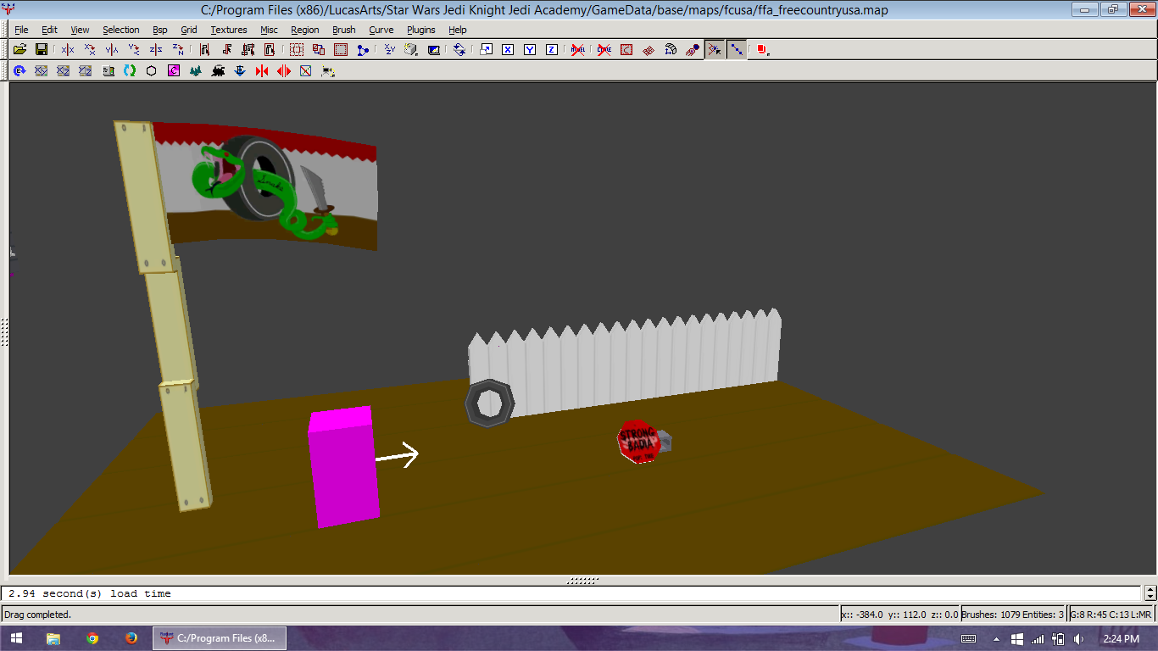The height and width of the screenshot is (651, 1158).
Task: Click the free scale arrow icon
Action: [486, 50]
